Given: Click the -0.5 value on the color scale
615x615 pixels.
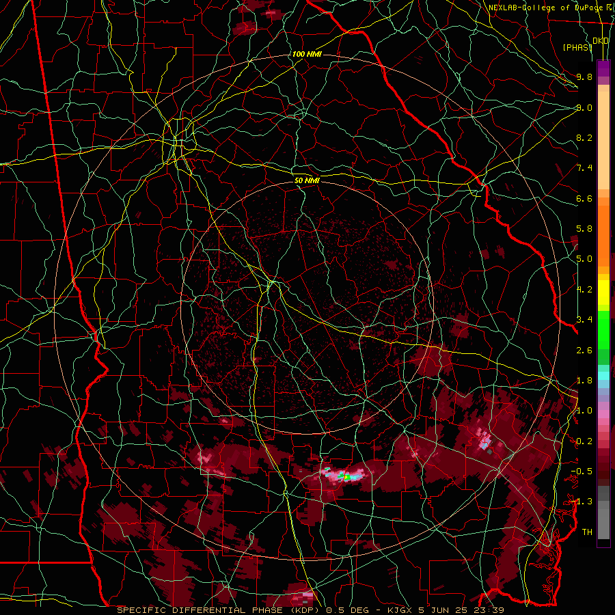Looking at the screenshot, I should click(582, 471).
